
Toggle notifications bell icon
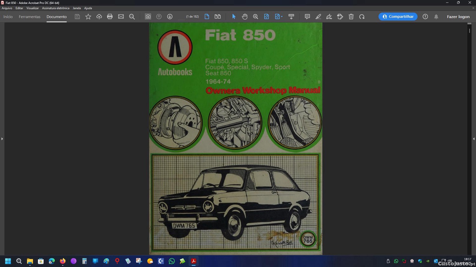tap(436, 17)
